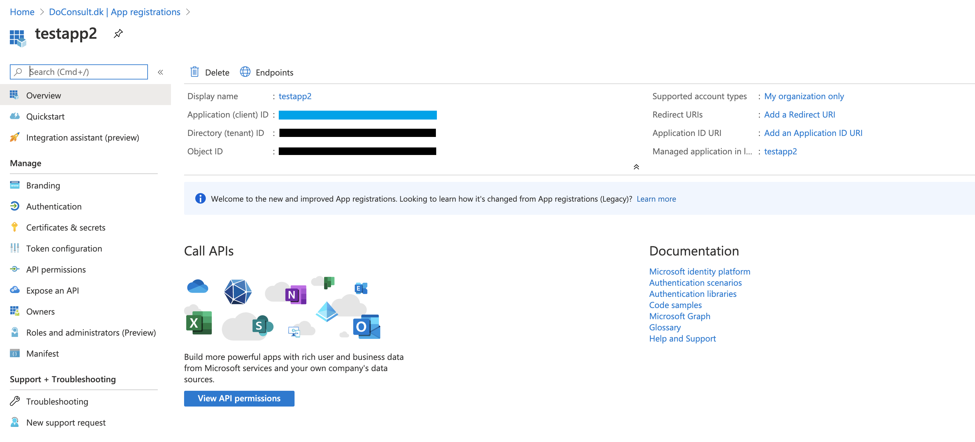
Task: Click Add an Application ID URI
Action: [813, 133]
